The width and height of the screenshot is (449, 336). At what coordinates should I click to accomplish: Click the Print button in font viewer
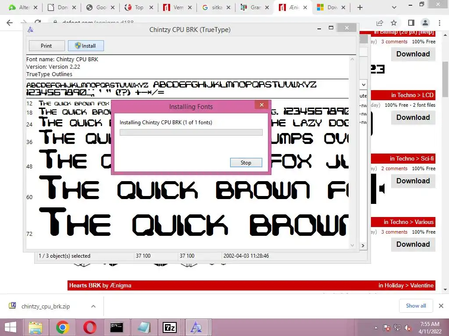[46, 45]
